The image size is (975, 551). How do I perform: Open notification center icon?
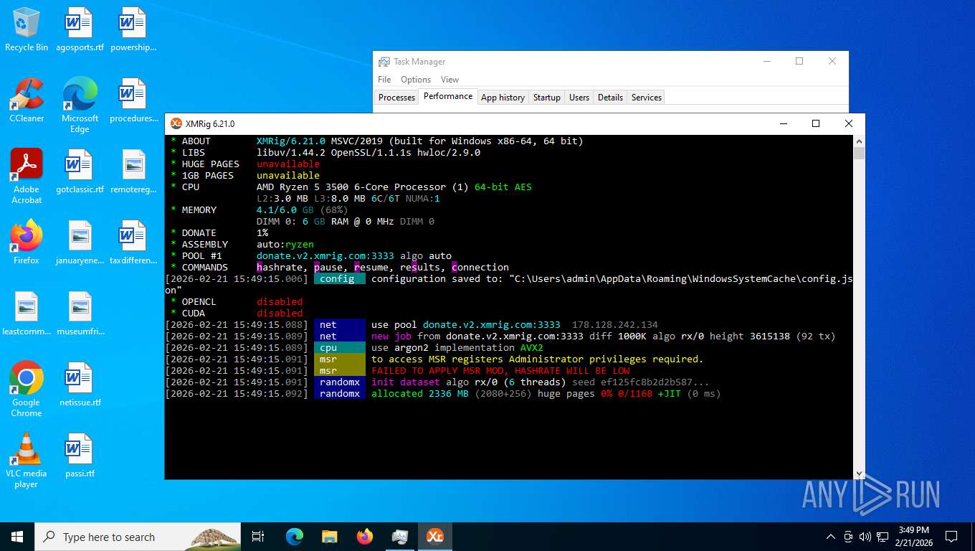[x=951, y=537]
